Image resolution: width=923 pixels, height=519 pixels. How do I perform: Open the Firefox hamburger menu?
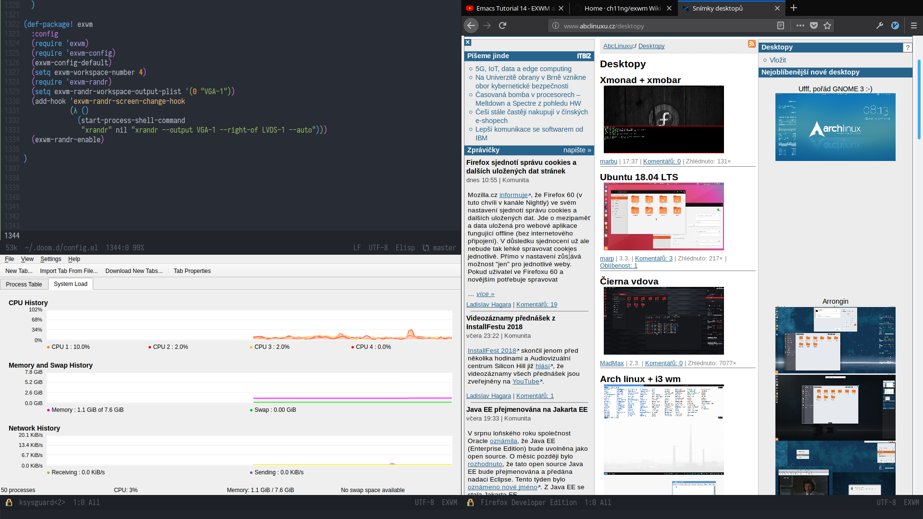[x=914, y=25]
